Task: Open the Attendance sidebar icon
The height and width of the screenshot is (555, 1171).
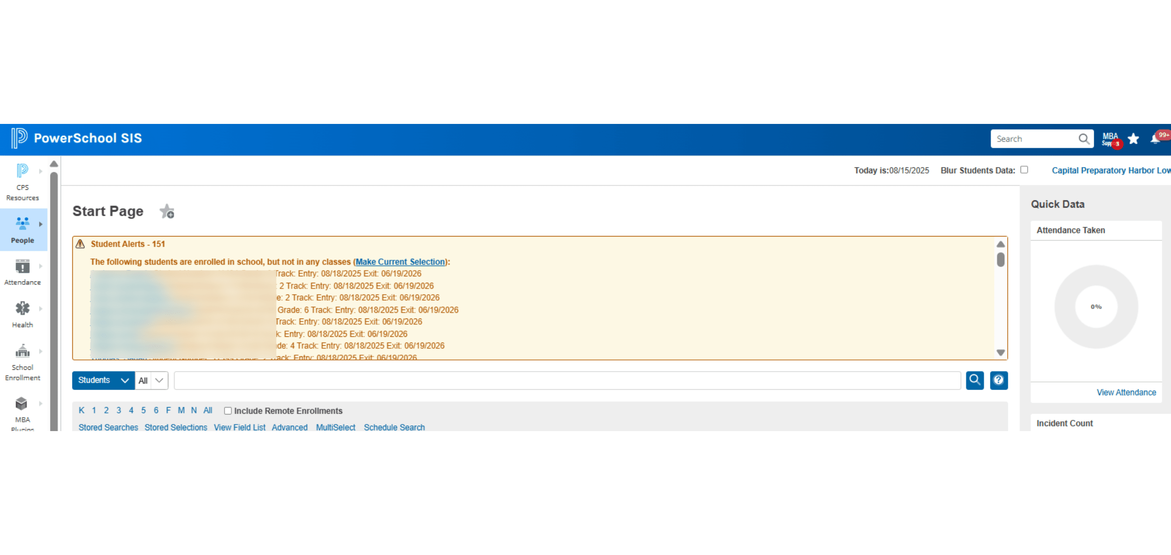Action: (x=22, y=267)
